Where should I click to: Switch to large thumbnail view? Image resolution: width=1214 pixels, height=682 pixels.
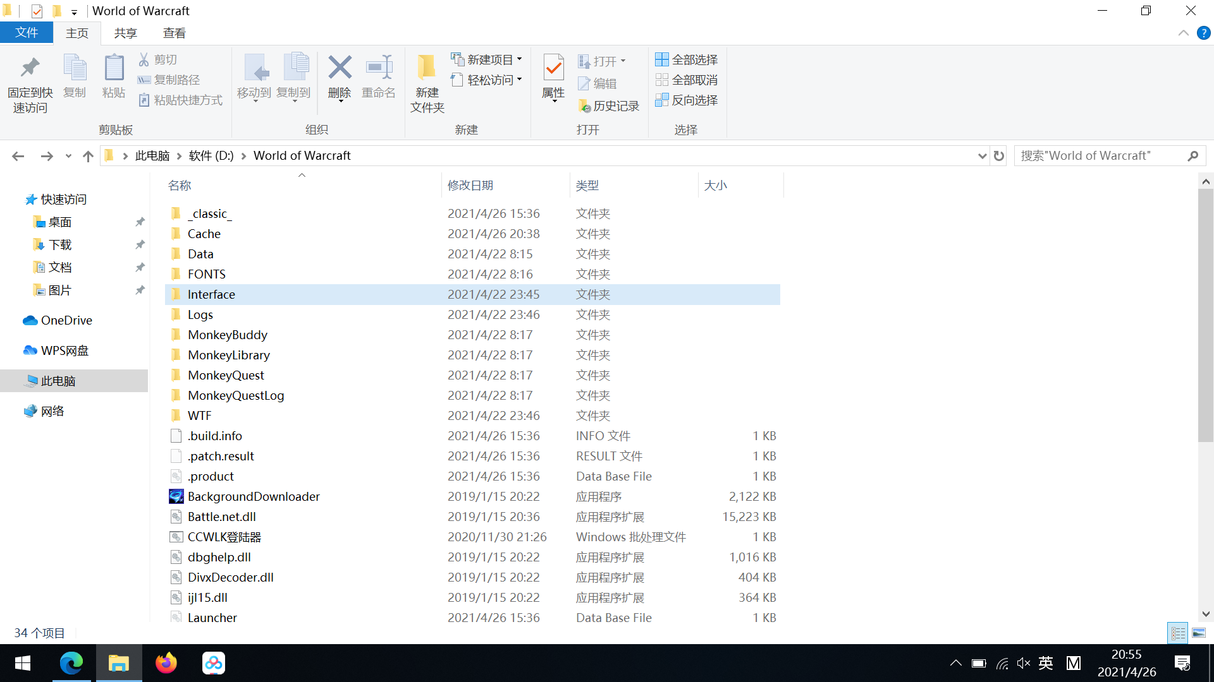click(1199, 633)
